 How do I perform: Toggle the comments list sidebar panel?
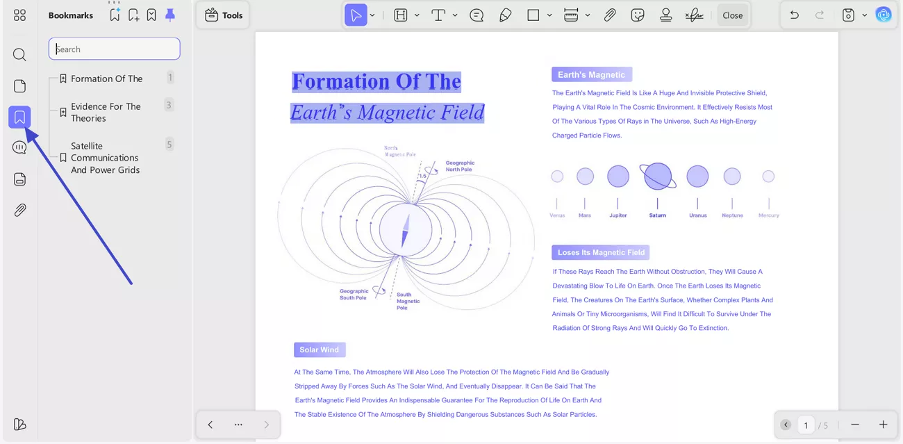tap(19, 147)
